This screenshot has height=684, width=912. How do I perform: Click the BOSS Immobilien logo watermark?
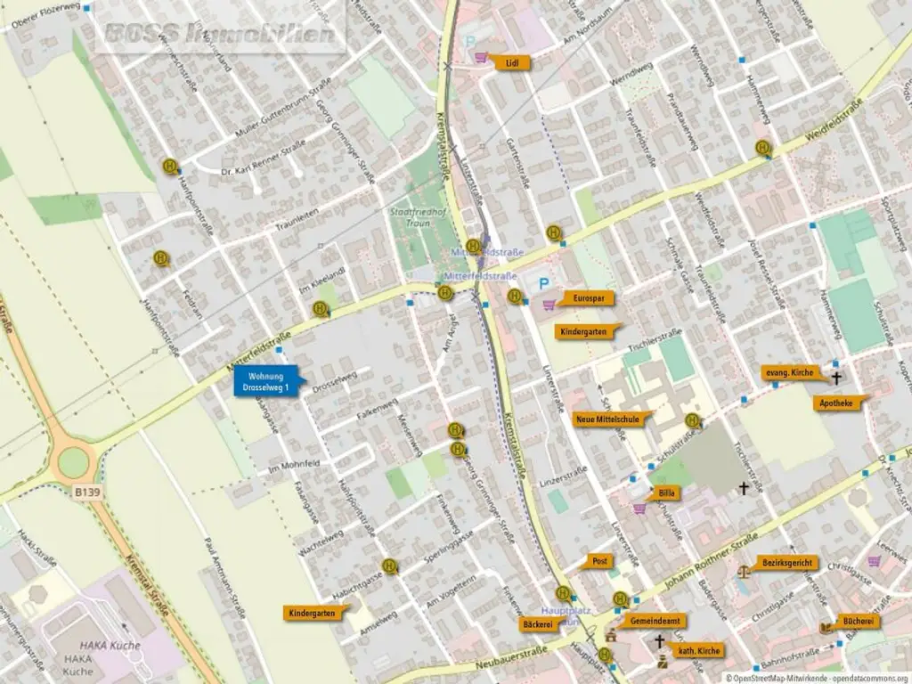pyautogui.click(x=221, y=33)
